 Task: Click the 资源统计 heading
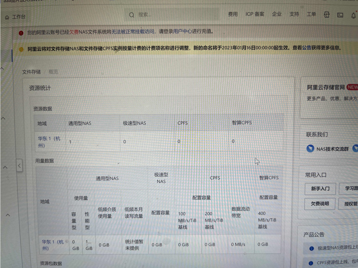40,88
